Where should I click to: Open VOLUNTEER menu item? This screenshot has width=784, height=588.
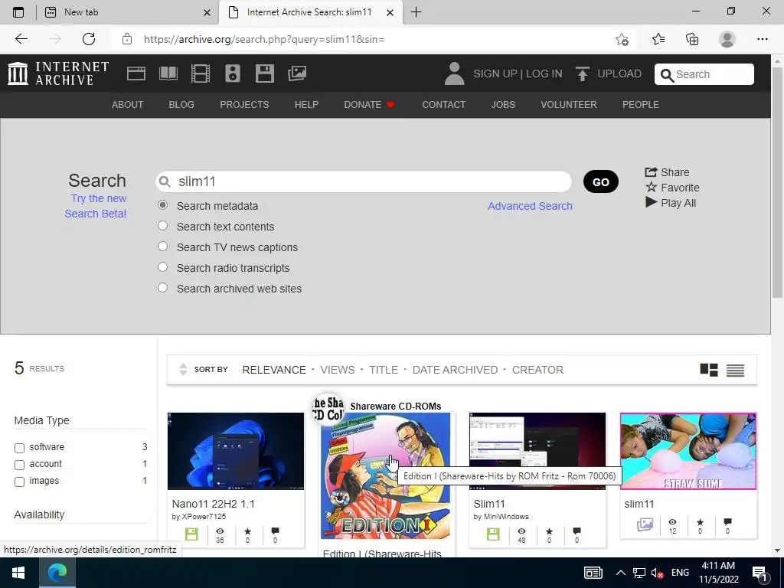(569, 104)
